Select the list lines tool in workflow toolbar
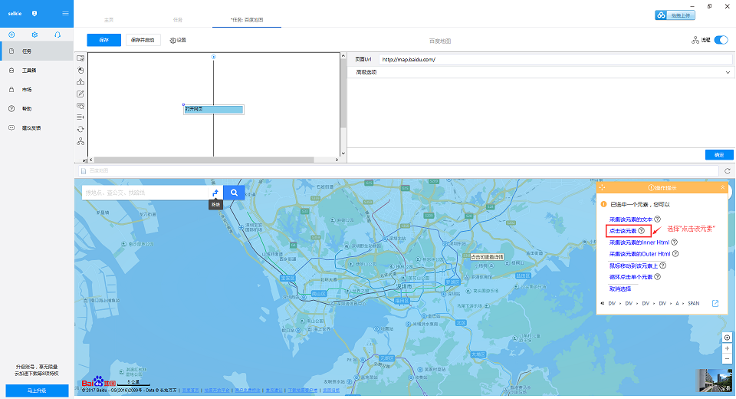This screenshot has width=736, height=399. (x=80, y=117)
